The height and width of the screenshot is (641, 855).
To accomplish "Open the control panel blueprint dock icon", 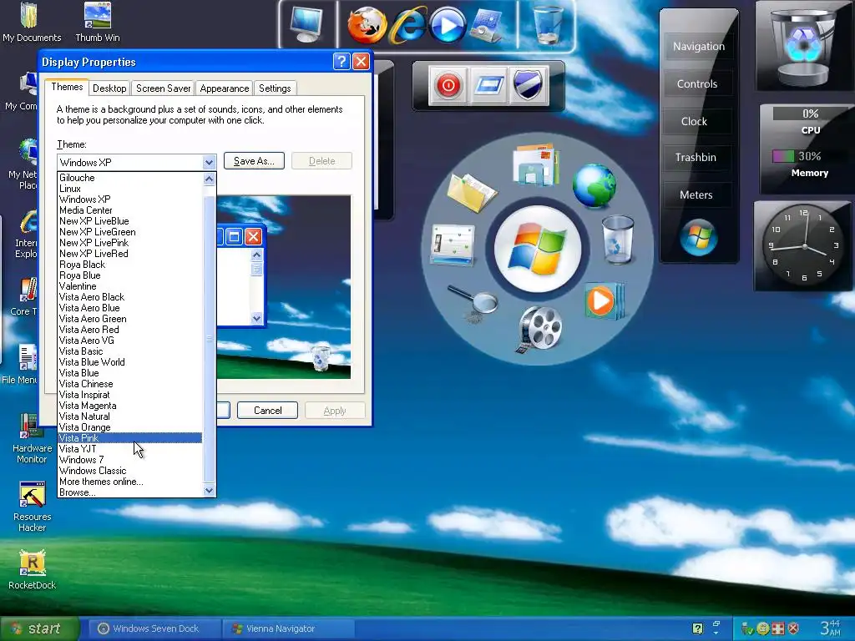I will coord(488,26).
